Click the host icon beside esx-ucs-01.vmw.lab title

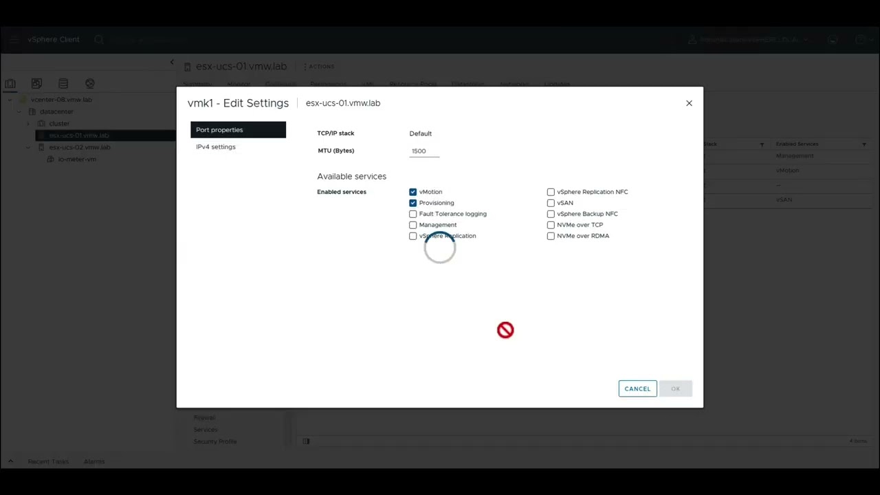click(188, 66)
